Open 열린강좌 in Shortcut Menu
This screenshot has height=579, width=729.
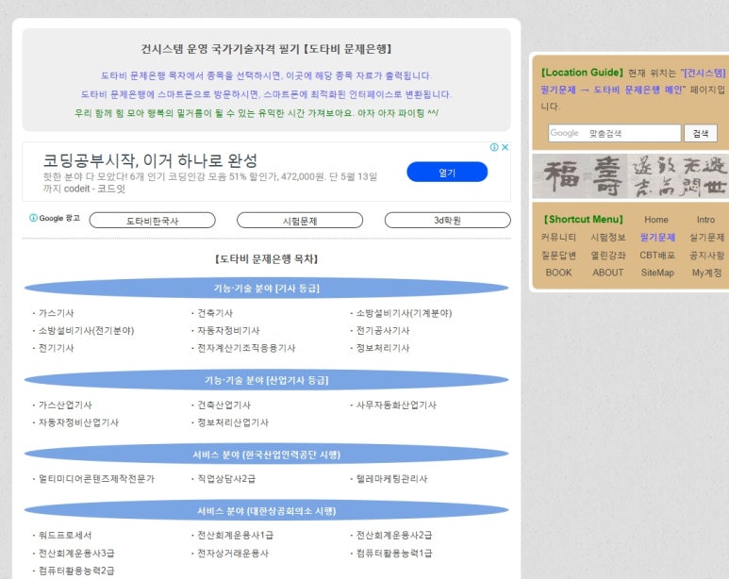[x=608, y=256]
